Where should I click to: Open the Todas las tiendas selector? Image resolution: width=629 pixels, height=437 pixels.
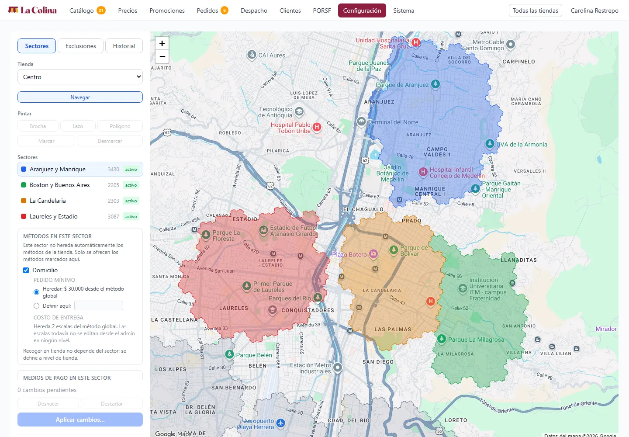point(536,10)
